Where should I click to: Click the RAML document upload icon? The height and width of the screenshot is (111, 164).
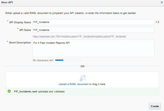(82, 78)
